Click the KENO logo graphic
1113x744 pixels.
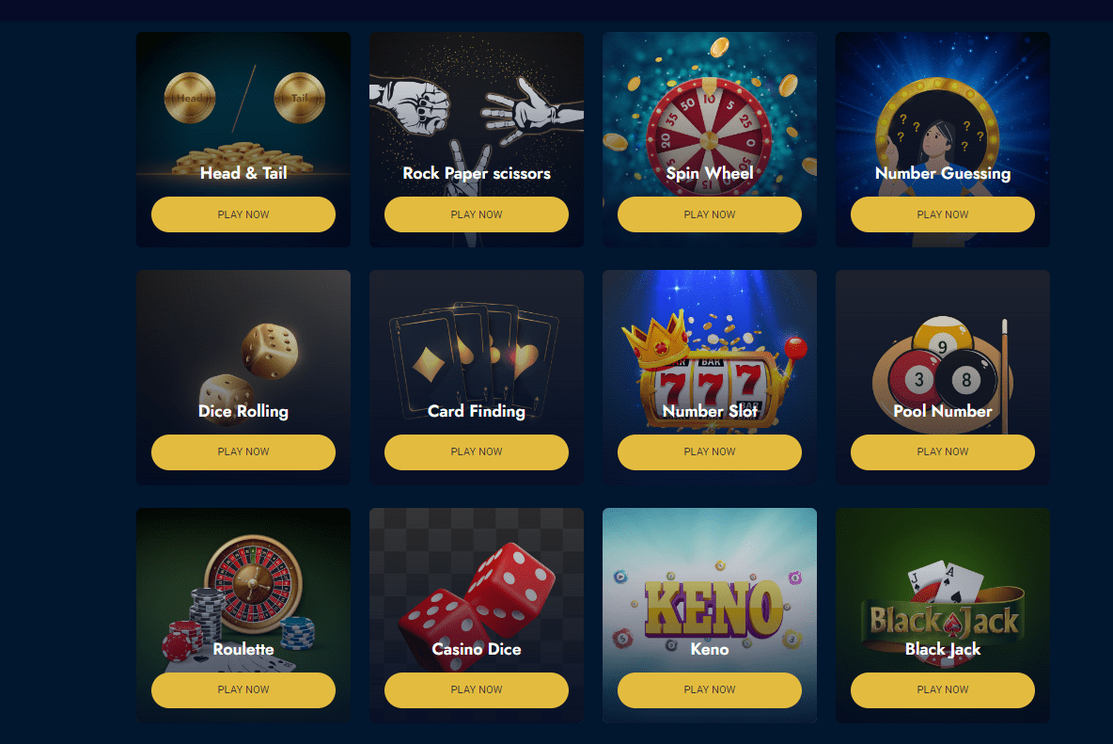tap(713, 608)
